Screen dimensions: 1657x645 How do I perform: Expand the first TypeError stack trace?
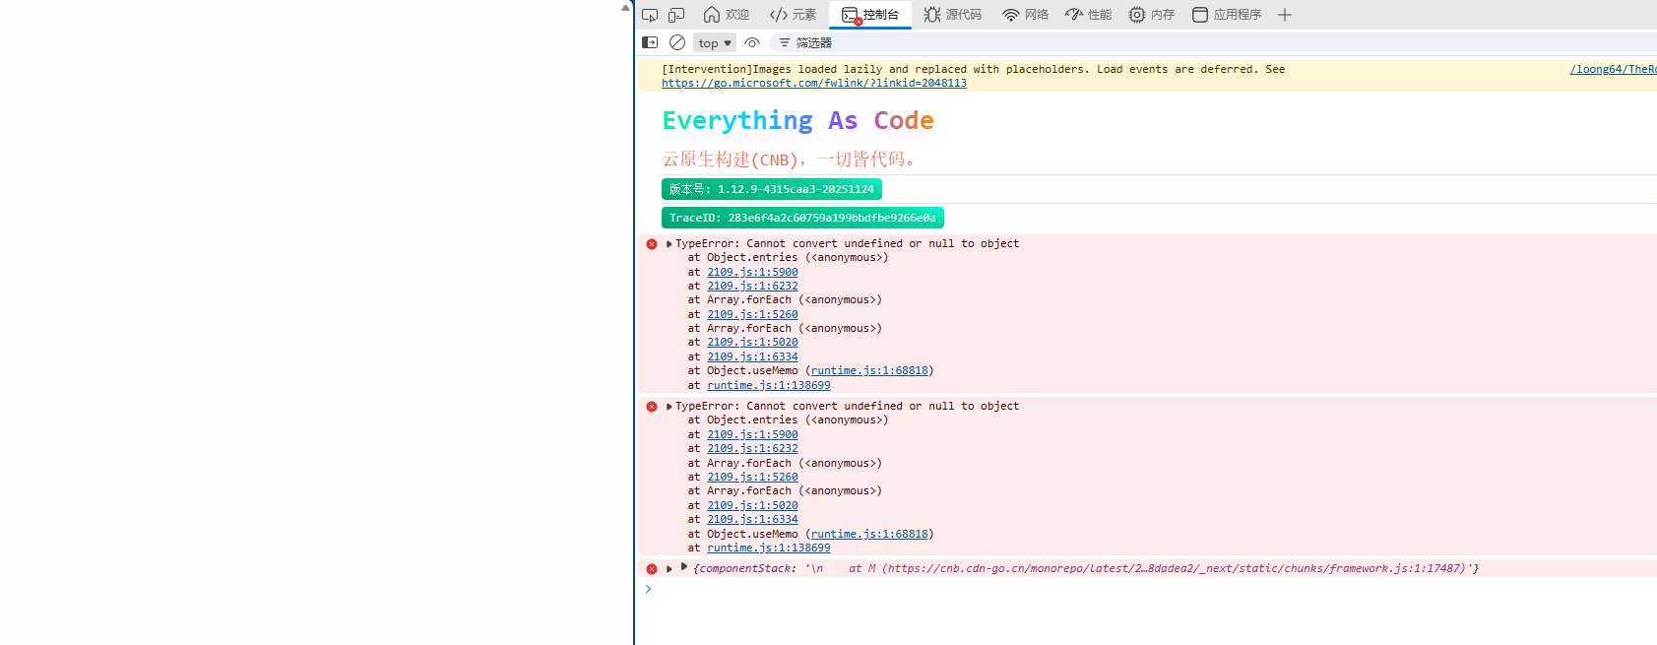click(669, 244)
